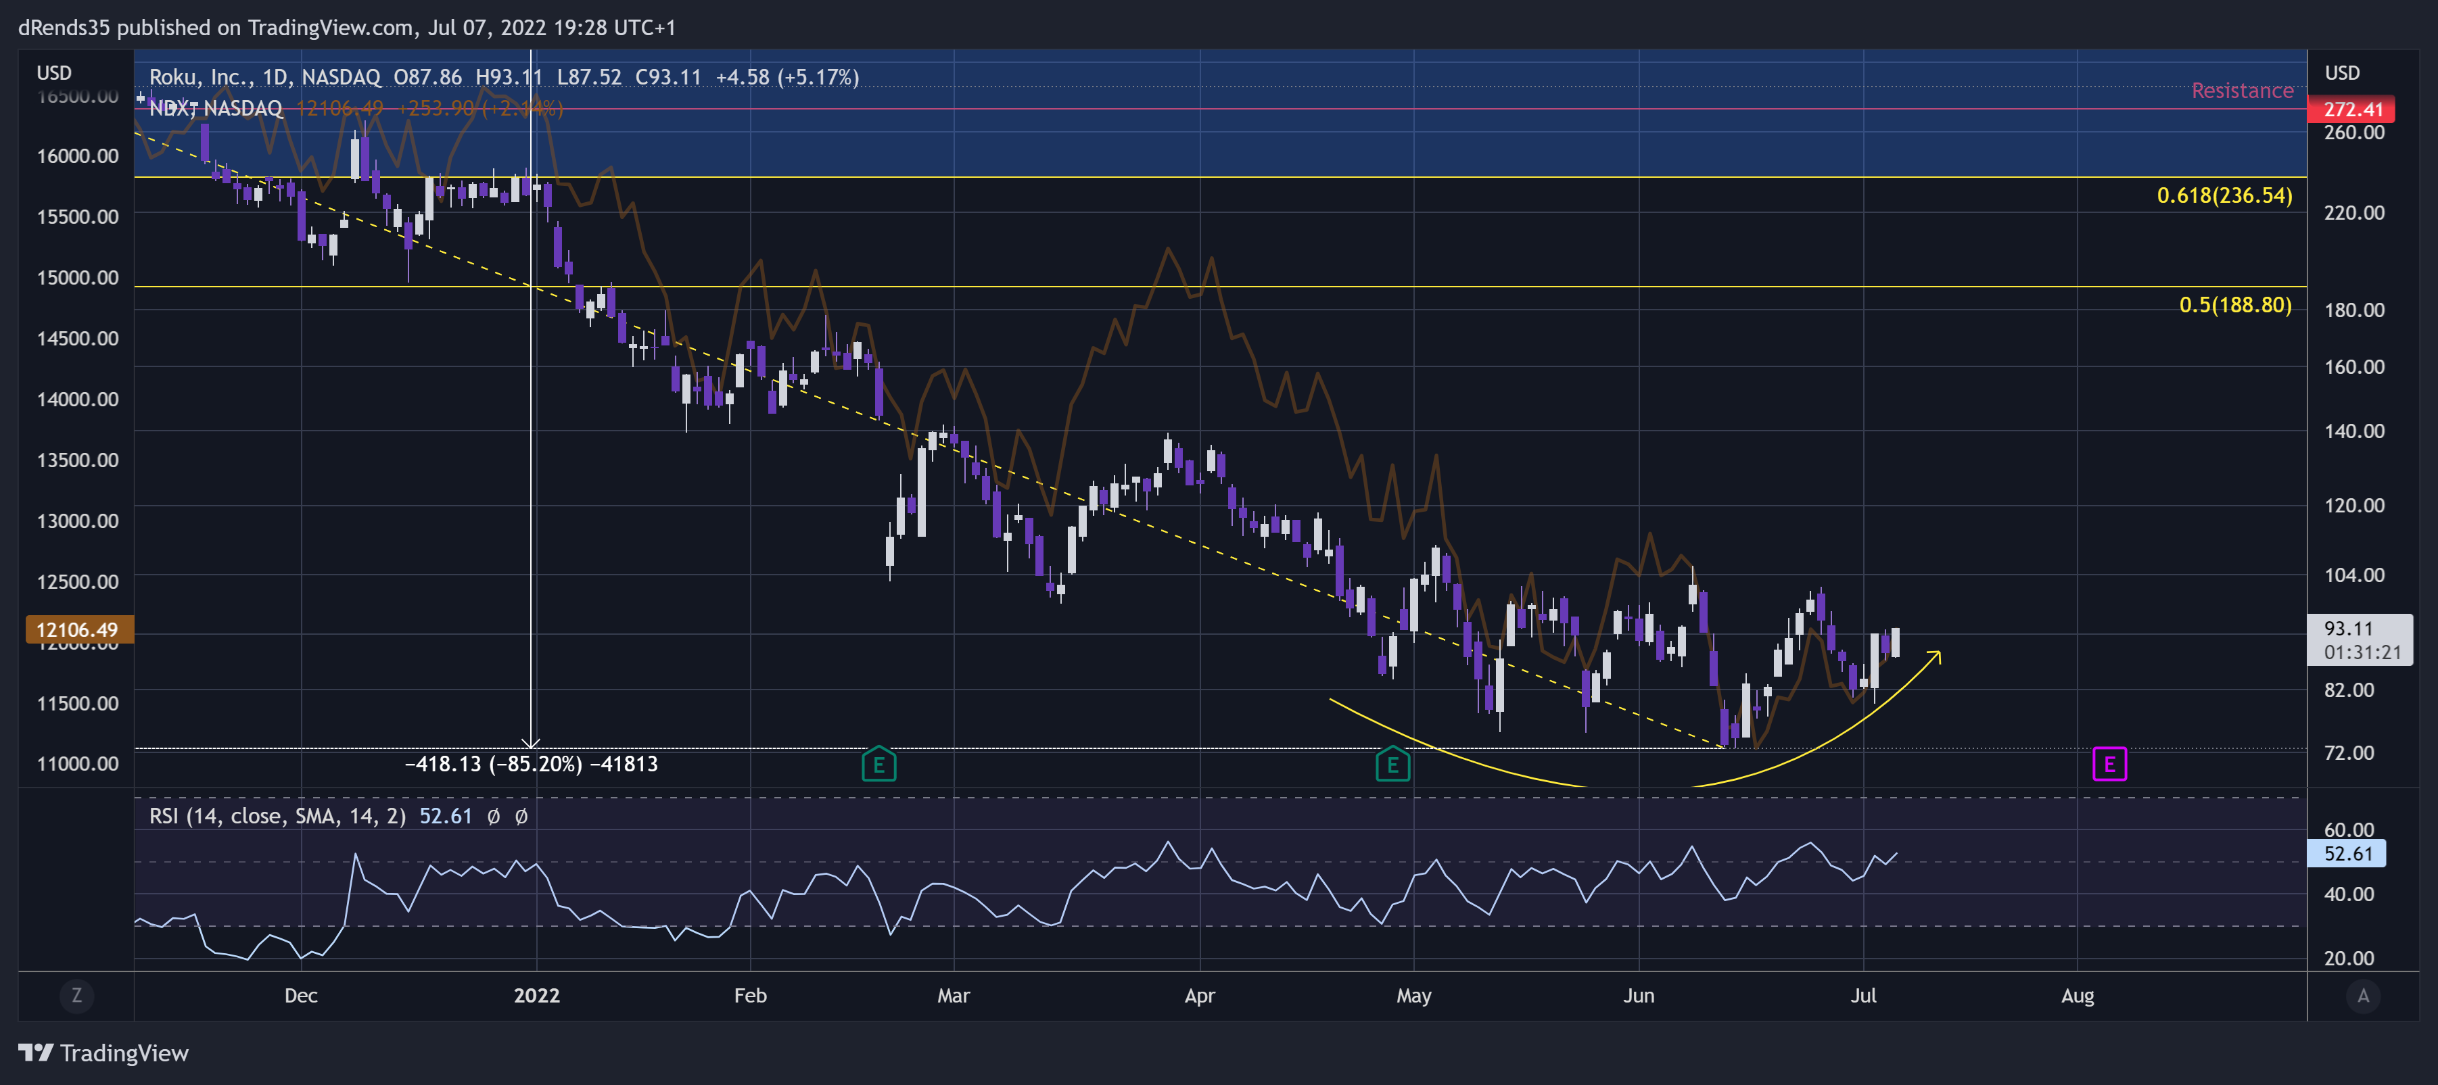Click the 260.00 price on right scale
Viewport: 2438px width, 1085px height.
click(x=2353, y=132)
